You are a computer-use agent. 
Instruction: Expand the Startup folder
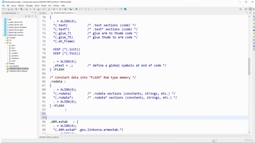(5, 64)
